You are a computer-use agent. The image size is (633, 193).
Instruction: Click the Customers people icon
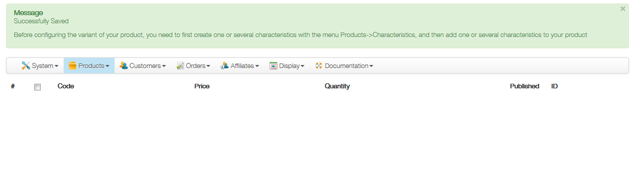(x=124, y=66)
